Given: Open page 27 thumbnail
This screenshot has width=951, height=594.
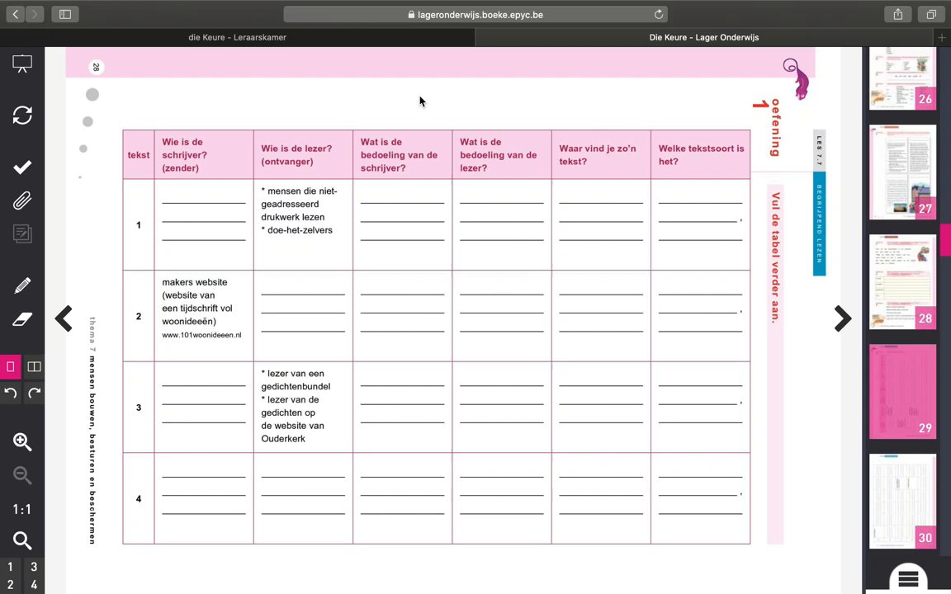Looking at the screenshot, I should [x=902, y=172].
